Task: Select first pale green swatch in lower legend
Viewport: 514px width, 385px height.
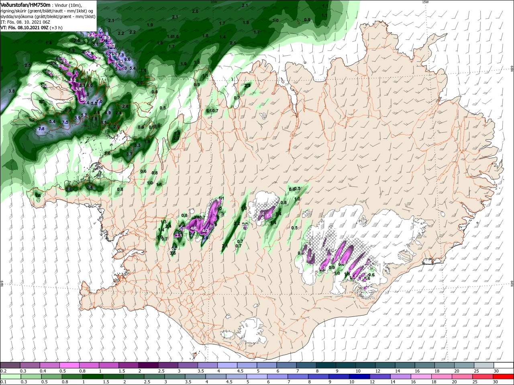Action: [x=10, y=377]
